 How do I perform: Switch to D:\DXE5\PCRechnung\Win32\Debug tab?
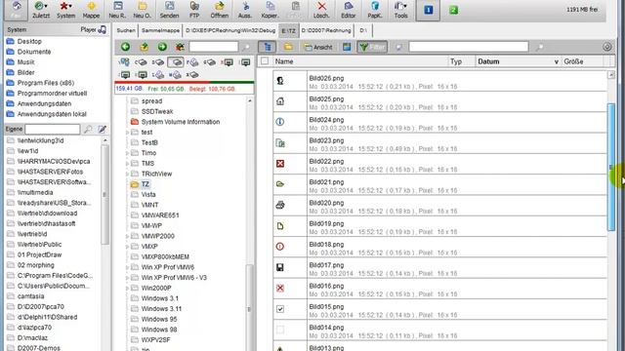(230, 30)
